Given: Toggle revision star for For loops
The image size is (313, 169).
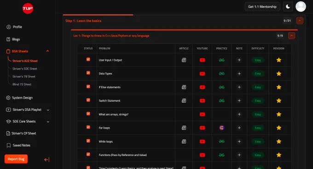Looking at the screenshot, I should (279, 128).
